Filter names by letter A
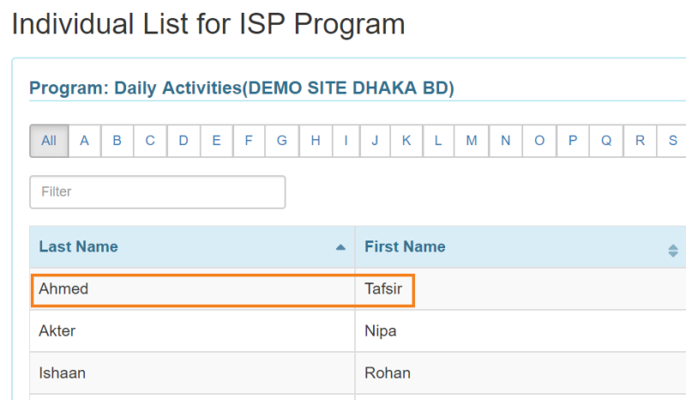686x400 pixels. (x=84, y=141)
